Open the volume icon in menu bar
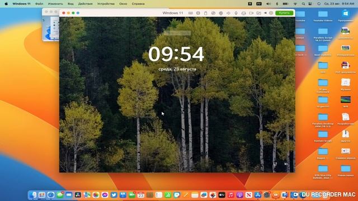Viewport: 358px width, 201px height. pos(268,4)
